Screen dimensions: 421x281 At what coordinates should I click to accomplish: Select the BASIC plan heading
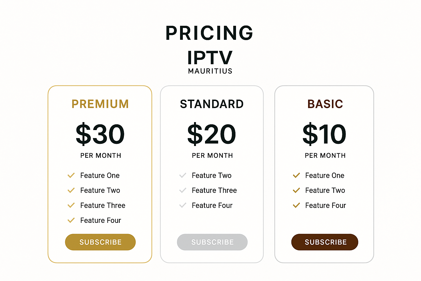pyautogui.click(x=325, y=104)
